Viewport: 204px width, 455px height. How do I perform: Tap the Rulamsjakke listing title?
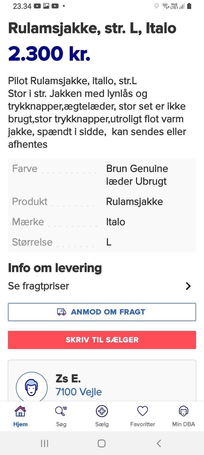click(x=92, y=28)
